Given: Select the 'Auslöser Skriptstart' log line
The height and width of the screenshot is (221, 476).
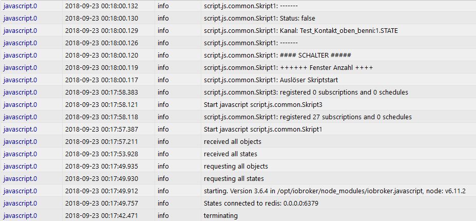Looking at the screenshot, I should pos(271,80).
